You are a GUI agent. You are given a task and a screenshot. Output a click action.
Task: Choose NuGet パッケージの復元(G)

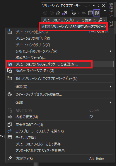[x=60, y=71]
